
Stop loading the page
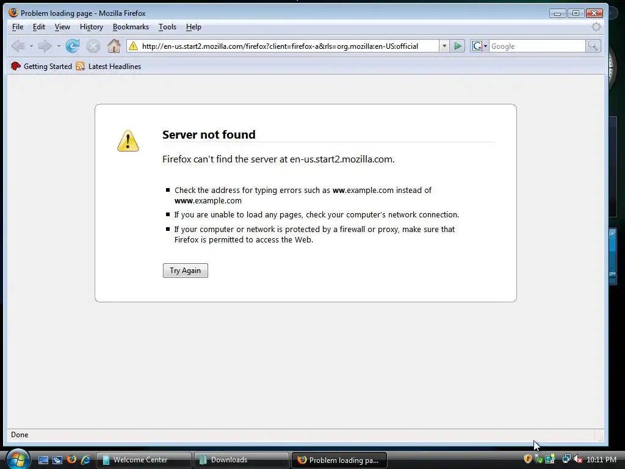point(93,46)
